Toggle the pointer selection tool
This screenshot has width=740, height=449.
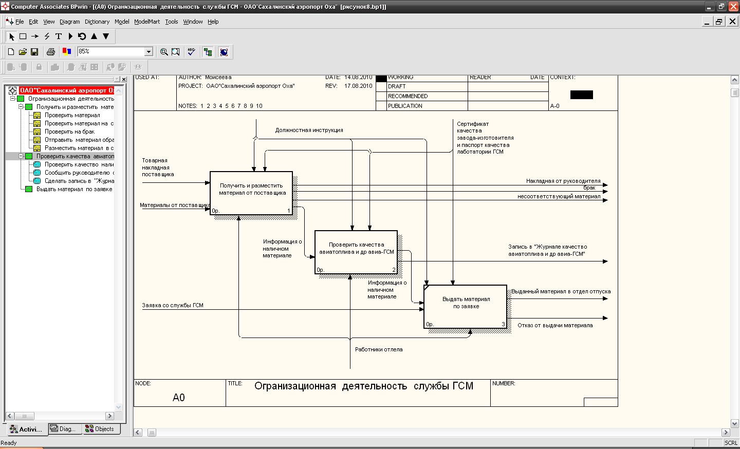click(11, 36)
